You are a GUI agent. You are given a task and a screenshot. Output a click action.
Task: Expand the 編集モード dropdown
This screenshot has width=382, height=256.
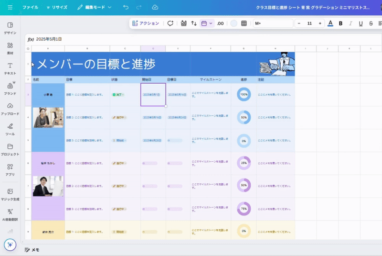point(94,7)
